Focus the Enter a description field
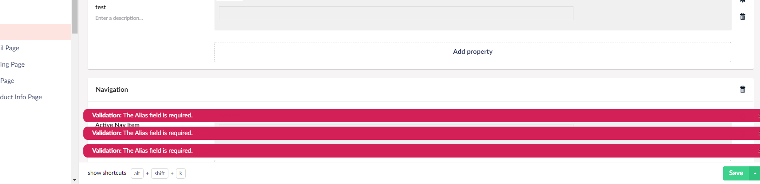Screen dimensions: 760x184 point(119,18)
